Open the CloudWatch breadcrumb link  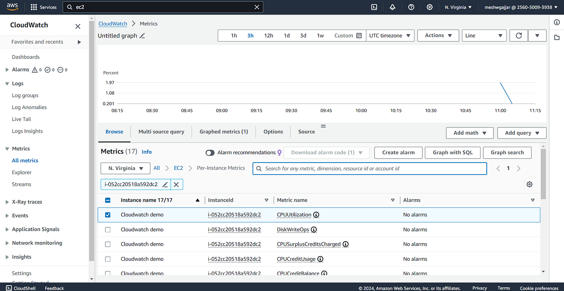(113, 24)
